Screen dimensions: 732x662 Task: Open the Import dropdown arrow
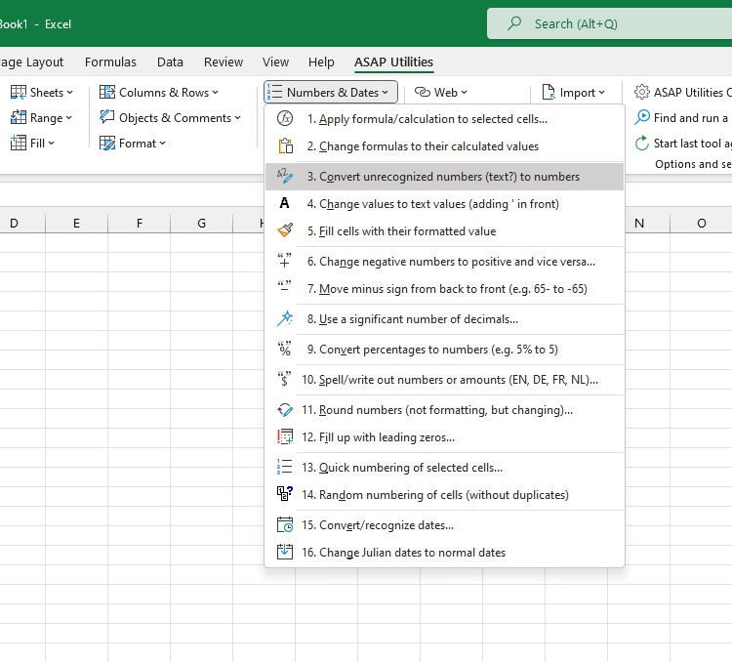click(601, 93)
